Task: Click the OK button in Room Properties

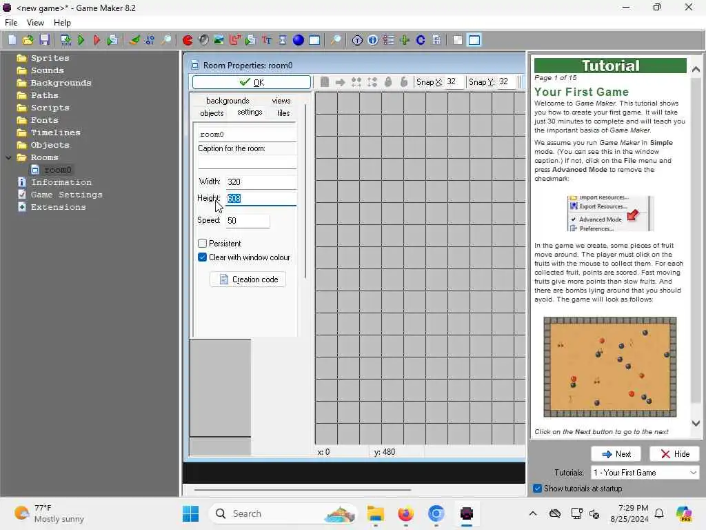Action: coord(251,82)
